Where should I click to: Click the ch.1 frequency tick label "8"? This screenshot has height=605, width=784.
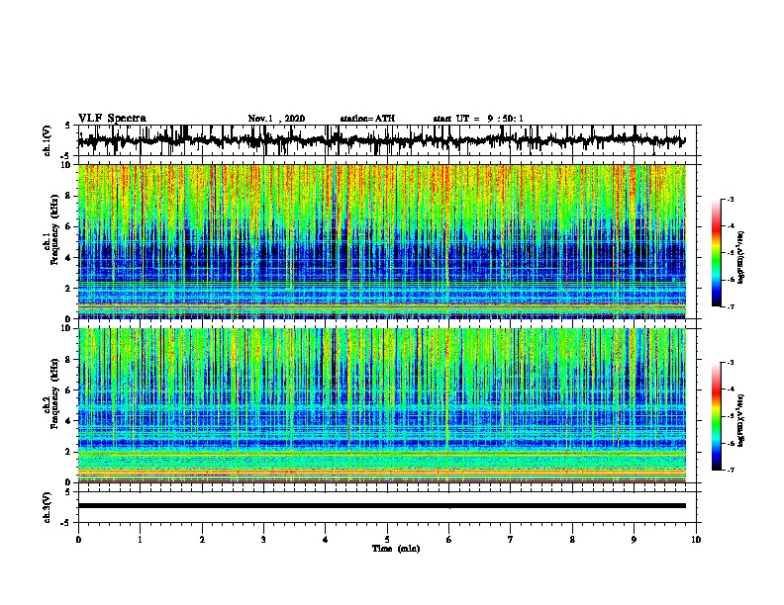pyautogui.click(x=68, y=196)
